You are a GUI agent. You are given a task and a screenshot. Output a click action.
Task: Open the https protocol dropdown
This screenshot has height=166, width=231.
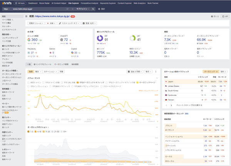7,8
